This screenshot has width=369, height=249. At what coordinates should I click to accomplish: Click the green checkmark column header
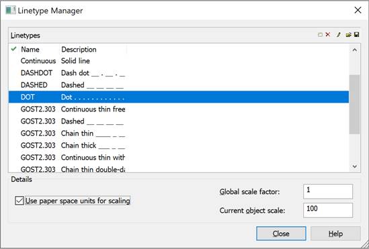tap(13, 49)
